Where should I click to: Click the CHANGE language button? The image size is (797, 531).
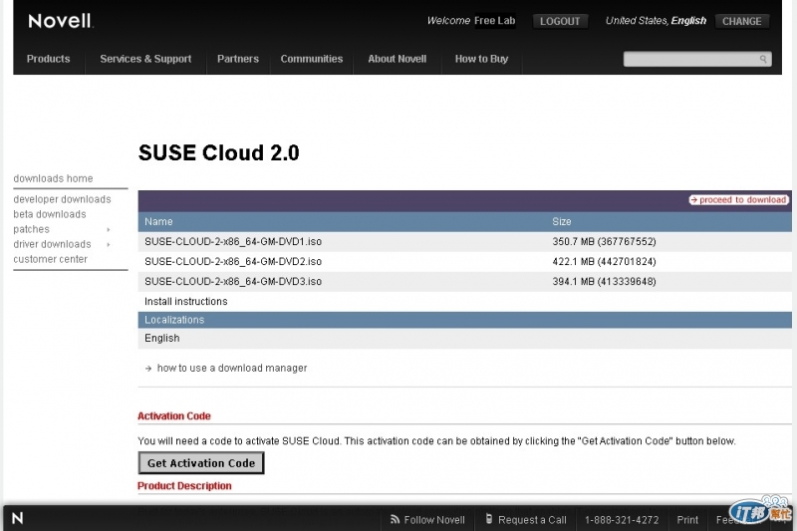[742, 21]
